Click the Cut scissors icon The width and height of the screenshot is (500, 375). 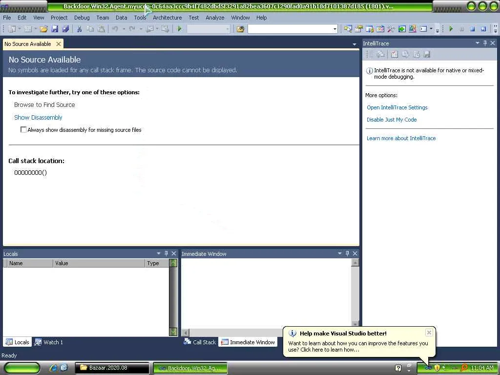click(x=80, y=29)
